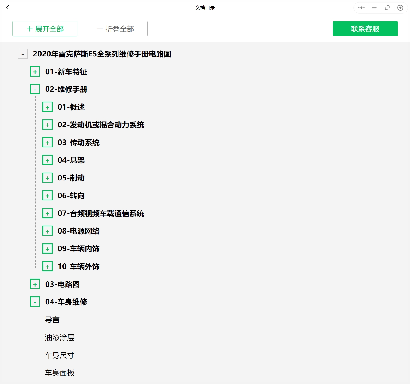Open the more options menu (three dots)

(x=361, y=8)
